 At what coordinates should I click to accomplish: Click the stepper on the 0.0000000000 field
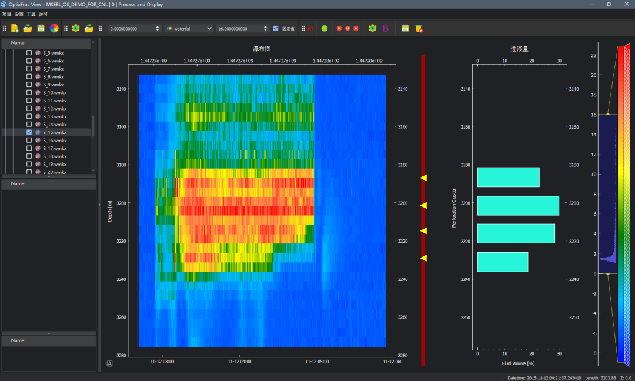157,28
